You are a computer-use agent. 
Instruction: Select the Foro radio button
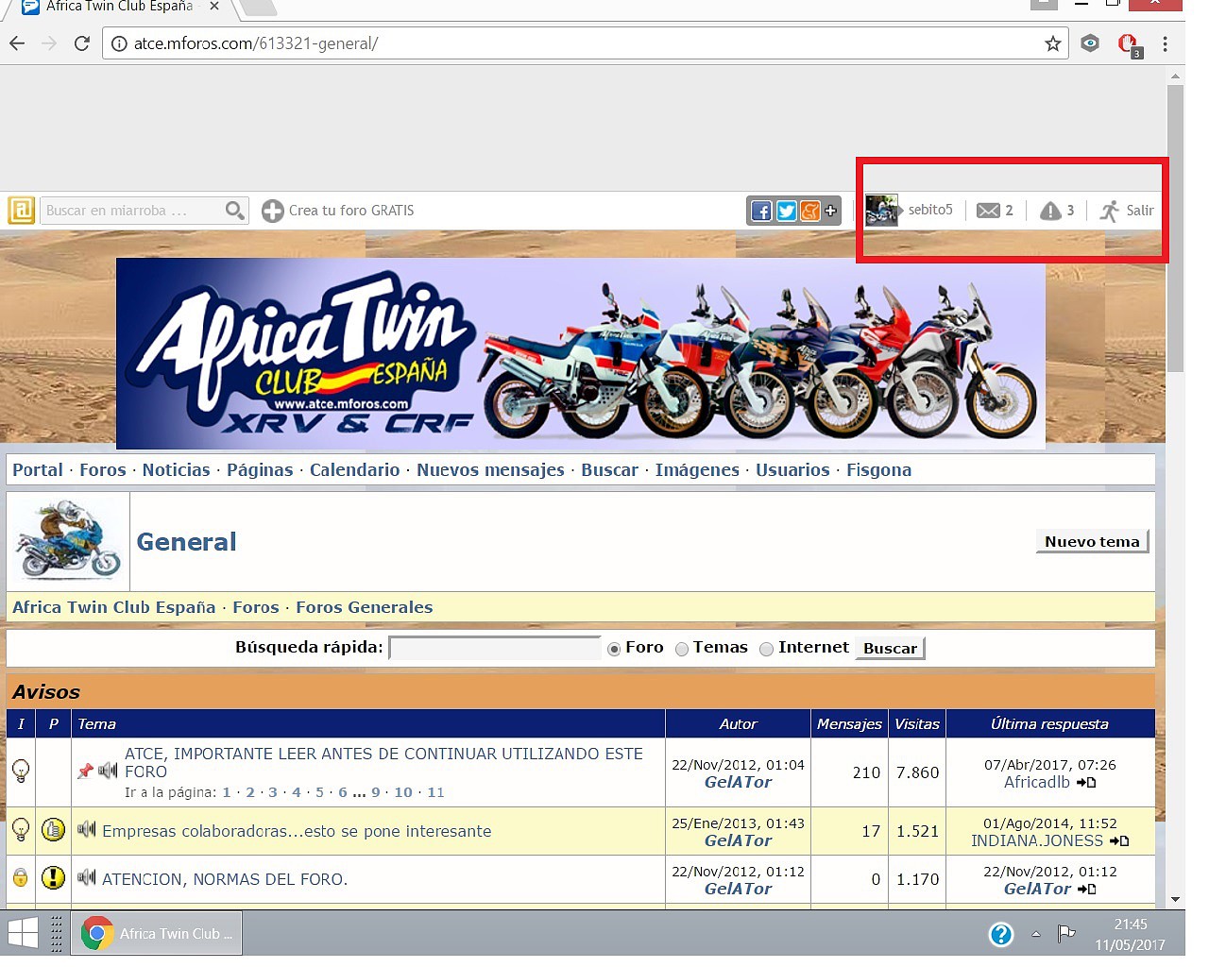click(x=614, y=649)
